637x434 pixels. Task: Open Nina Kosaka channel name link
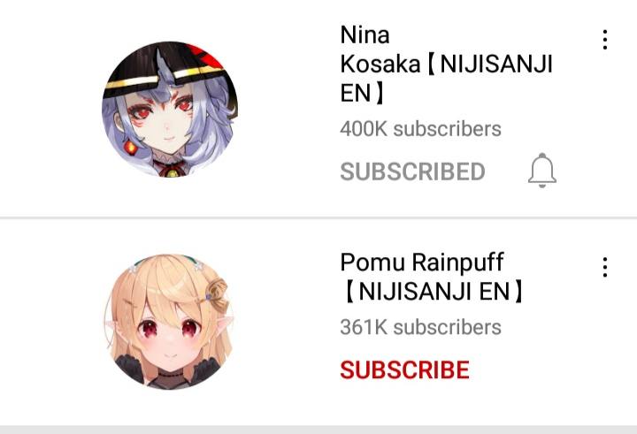pyautogui.click(x=446, y=64)
